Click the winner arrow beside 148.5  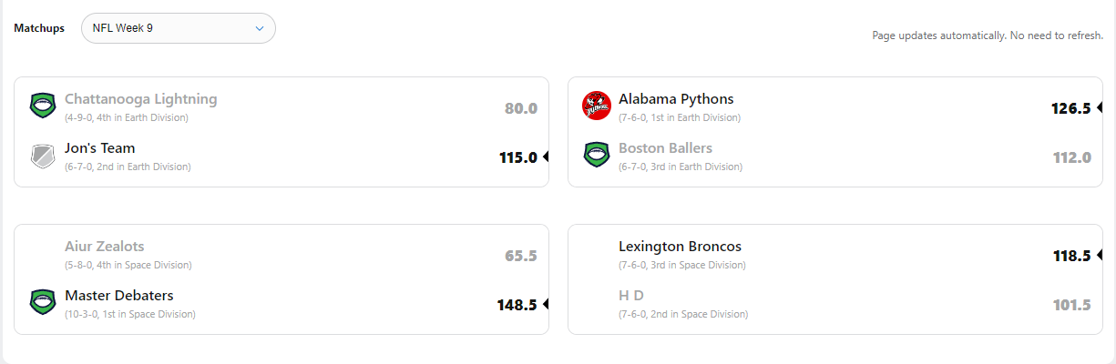pyautogui.click(x=546, y=305)
